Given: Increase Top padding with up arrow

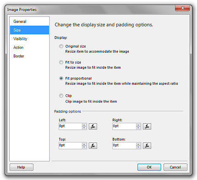Looking at the screenshot, I should (84, 144).
